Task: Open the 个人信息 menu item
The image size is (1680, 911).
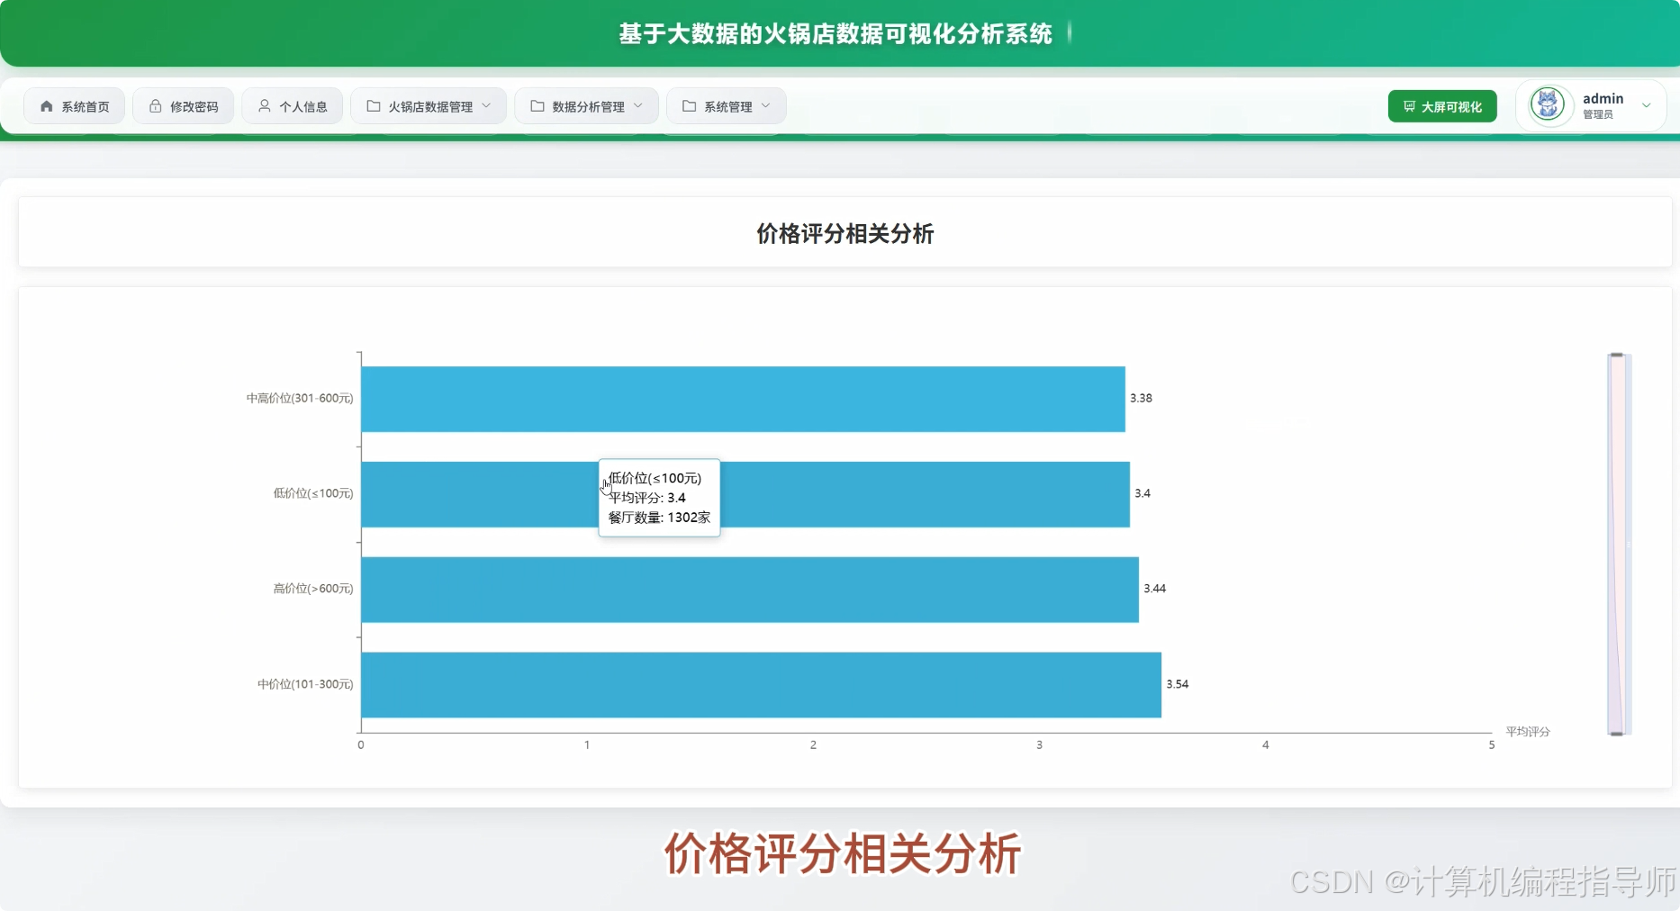Action: click(293, 106)
